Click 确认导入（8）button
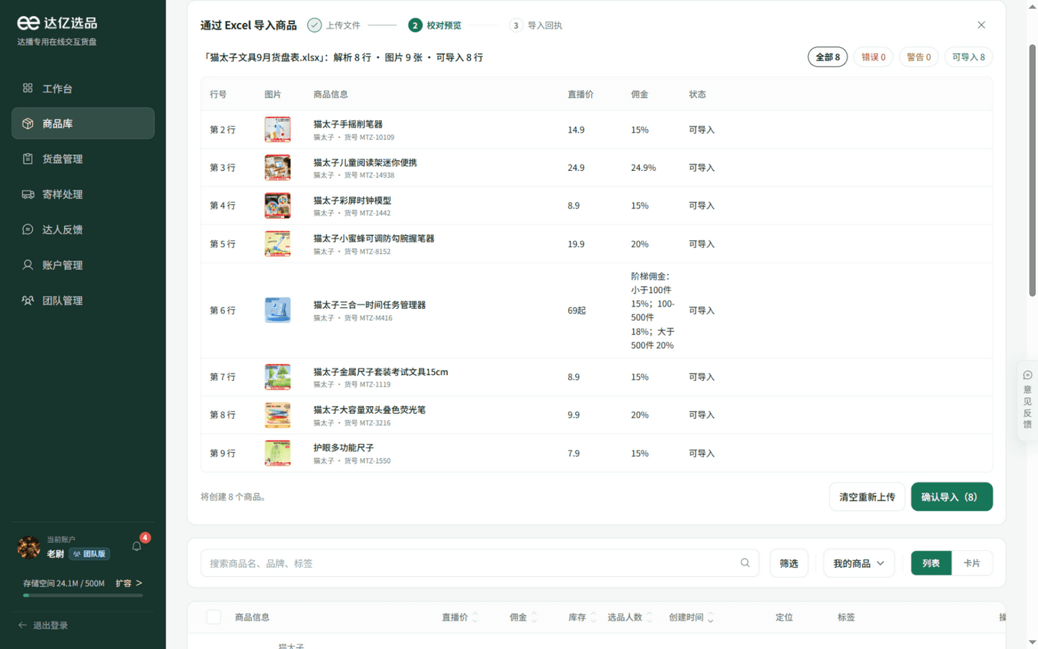Screen dimensions: 1038x649 click(x=951, y=497)
